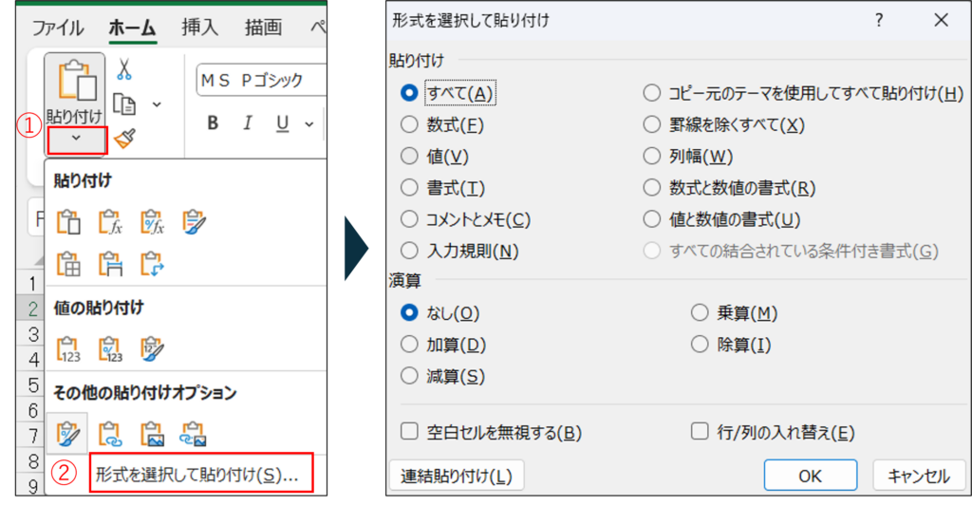
Task: Choose Paste Formatting icon under other options
Action: tap(67, 434)
